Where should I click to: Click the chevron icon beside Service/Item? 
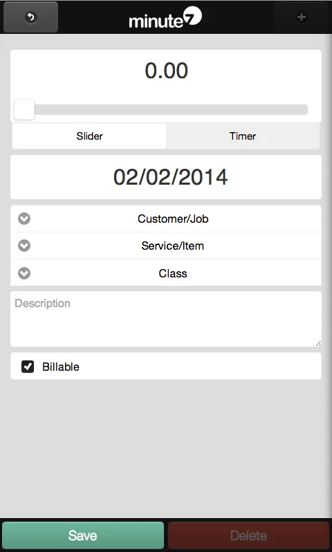pyautogui.click(x=24, y=246)
